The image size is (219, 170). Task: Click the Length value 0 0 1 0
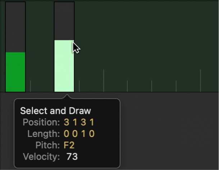[x=79, y=134]
